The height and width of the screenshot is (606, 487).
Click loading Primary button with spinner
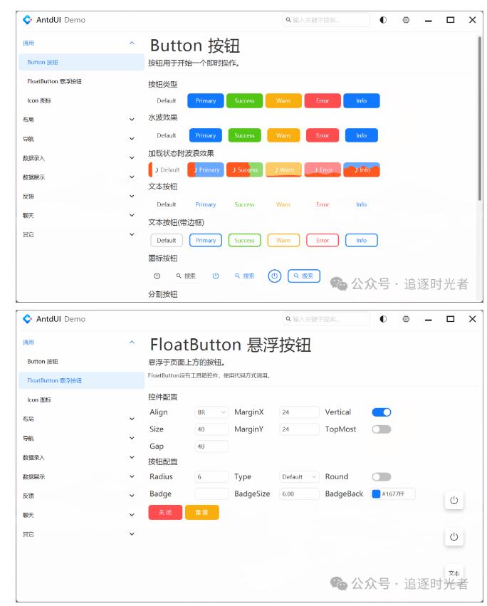click(206, 169)
